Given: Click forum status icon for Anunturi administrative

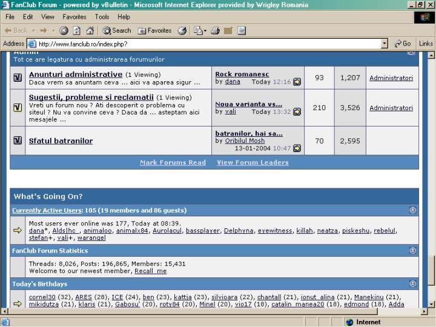Looking at the screenshot, I should pos(18,78).
